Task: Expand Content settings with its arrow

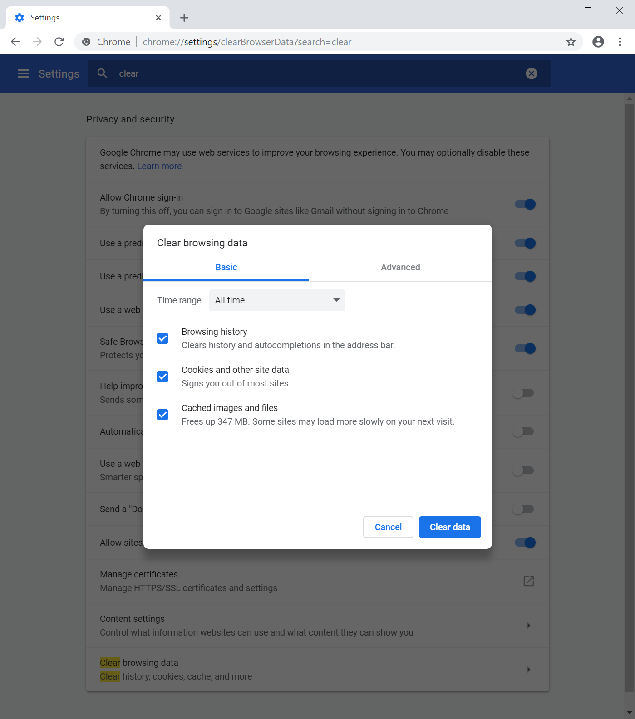Action: click(529, 626)
